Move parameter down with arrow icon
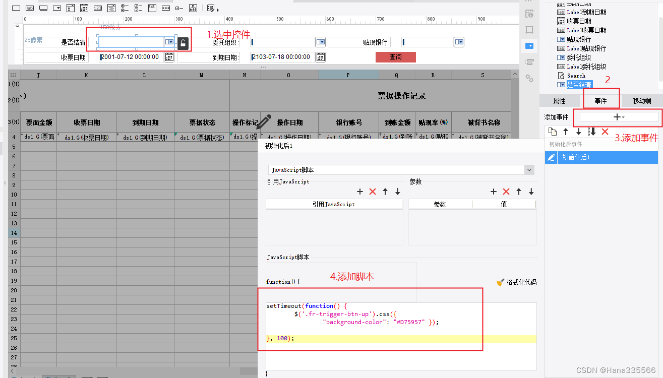This screenshot has width=663, height=378. pyautogui.click(x=531, y=192)
